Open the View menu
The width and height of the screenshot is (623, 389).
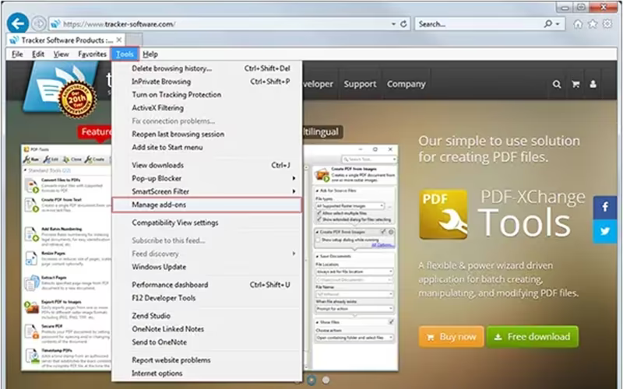click(62, 54)
